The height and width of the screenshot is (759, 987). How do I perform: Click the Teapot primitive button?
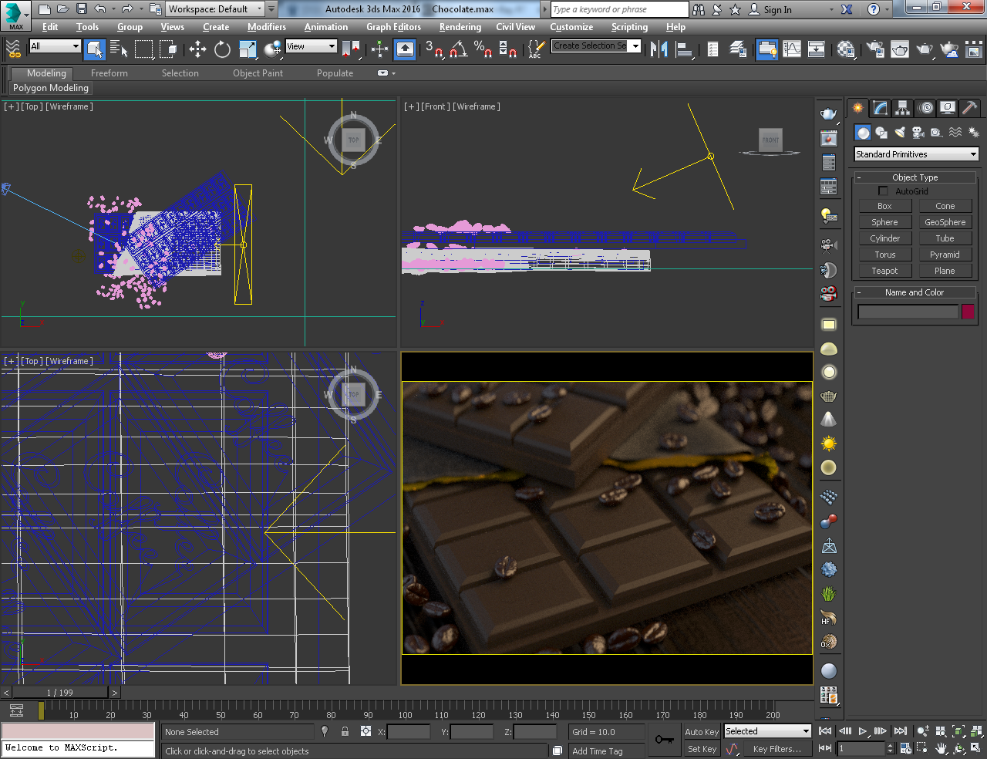click(884, 270)
